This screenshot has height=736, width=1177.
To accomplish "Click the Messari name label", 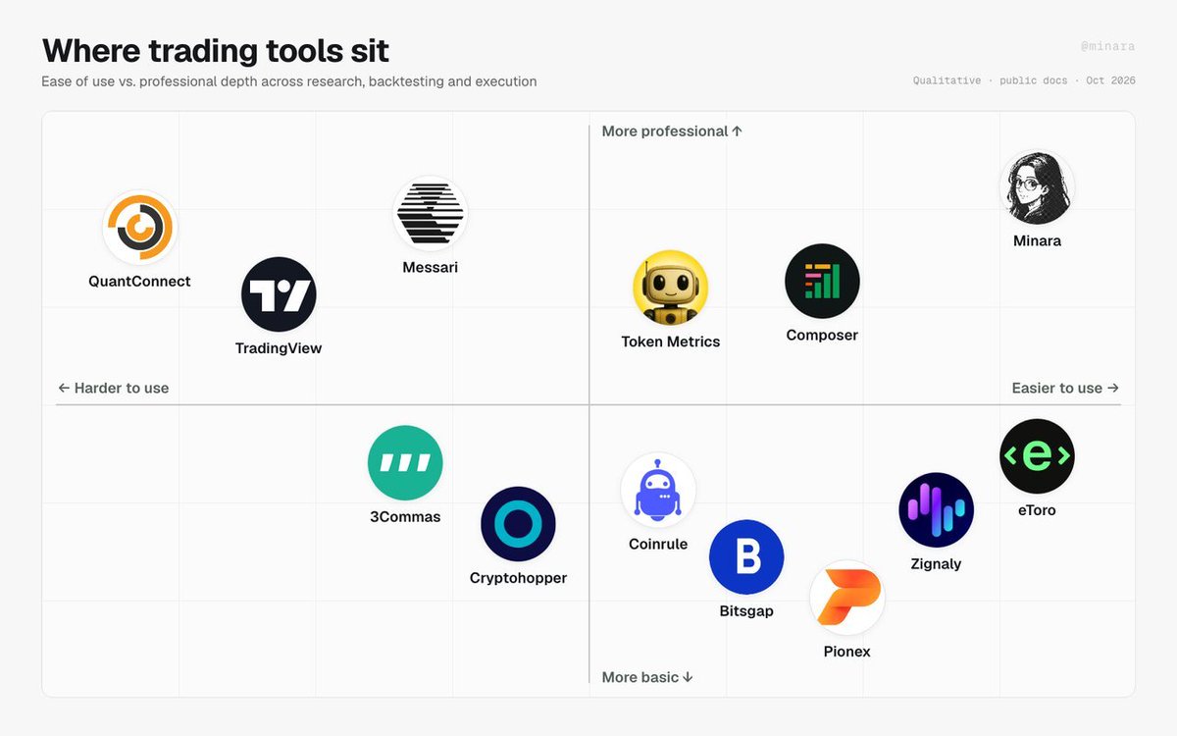I will 430,267.
